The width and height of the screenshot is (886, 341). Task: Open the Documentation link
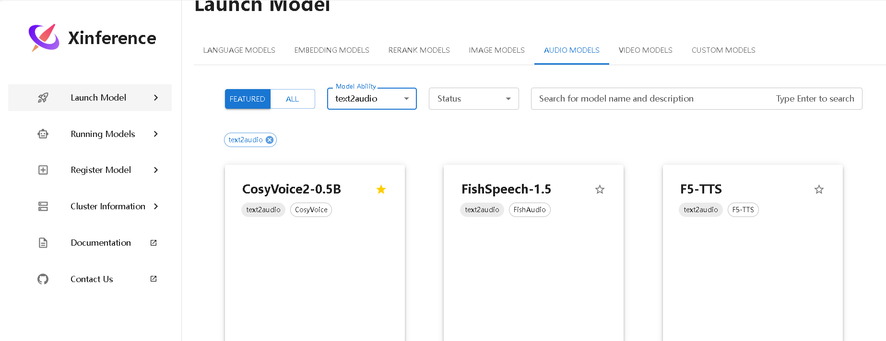click(90, 243)
